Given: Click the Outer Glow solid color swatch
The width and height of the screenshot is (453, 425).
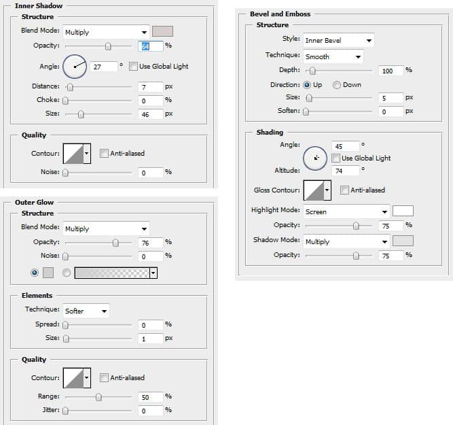Looking at the screenshot, I should tap(48, 273).
